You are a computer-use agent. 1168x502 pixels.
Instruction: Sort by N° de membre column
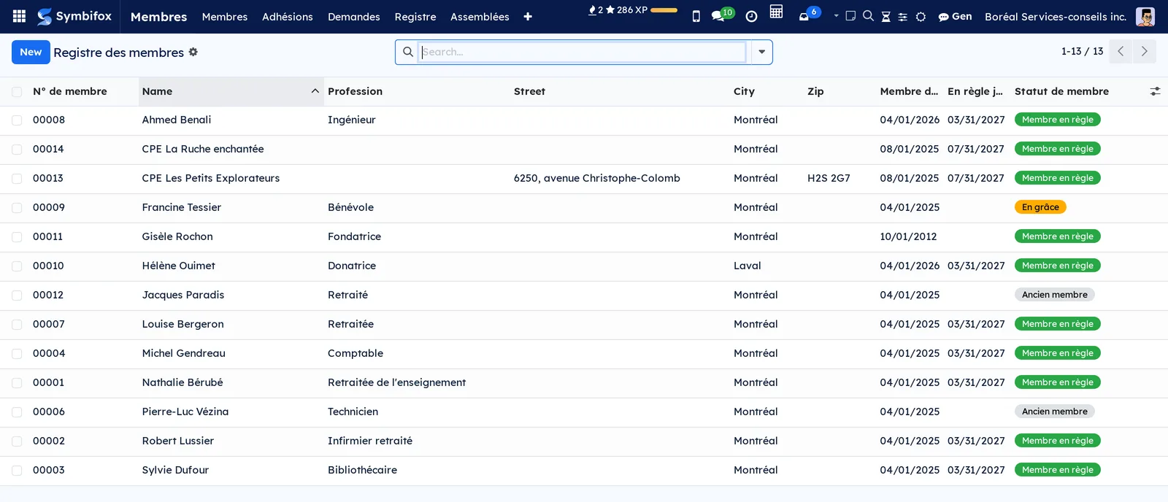pyautogui.click(x=70, y=91)
